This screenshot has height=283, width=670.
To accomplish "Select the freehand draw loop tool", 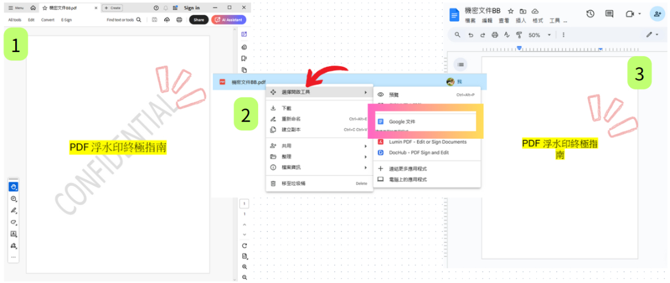I will pyautogui.click(x=13, y=222).
